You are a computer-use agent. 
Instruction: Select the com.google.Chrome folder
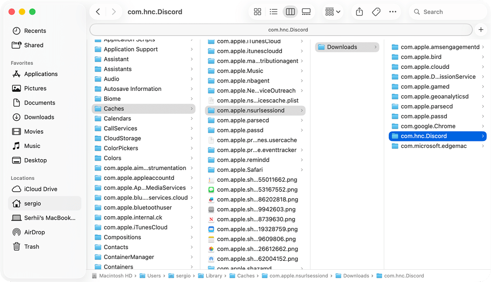[437, 126]
